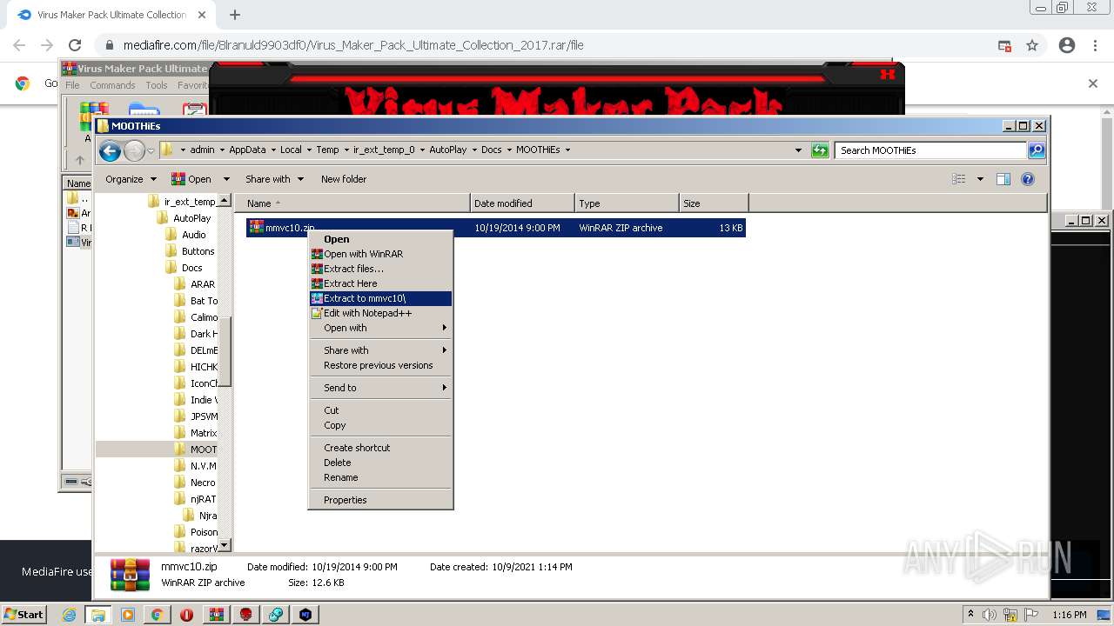Click the red Opera icon on taskbar
Viewport: 1114px width, 626px height.
click(187, 615)
